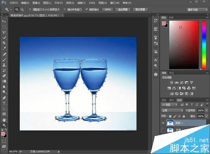Toggle type layer filter 'T' in Layers panel

click(192, 105)
